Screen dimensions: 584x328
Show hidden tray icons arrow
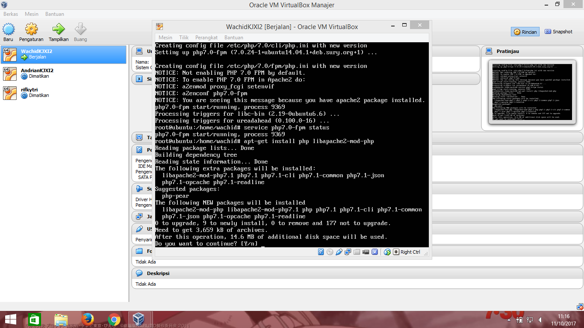pos(509,319)
